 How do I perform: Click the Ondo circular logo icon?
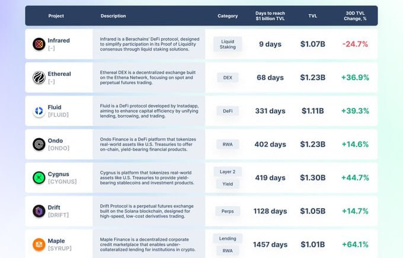tap(39, 144)
